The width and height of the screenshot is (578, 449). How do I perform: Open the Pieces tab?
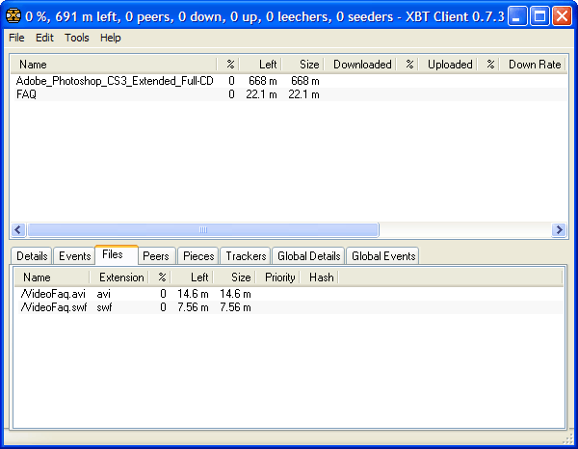pyautogui.click(x=198, y=256)
